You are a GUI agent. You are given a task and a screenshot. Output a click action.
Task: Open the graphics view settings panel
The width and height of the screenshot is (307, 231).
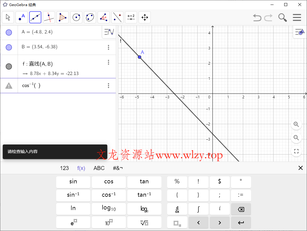[x=299, y=32]
